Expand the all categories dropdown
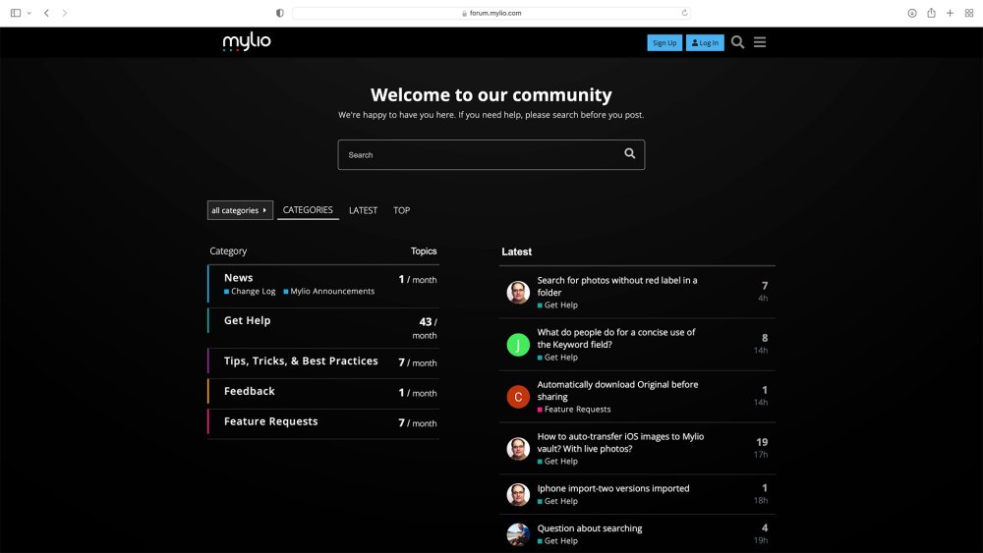The height and width of the screenshot is (553, 983). [240, 210]
